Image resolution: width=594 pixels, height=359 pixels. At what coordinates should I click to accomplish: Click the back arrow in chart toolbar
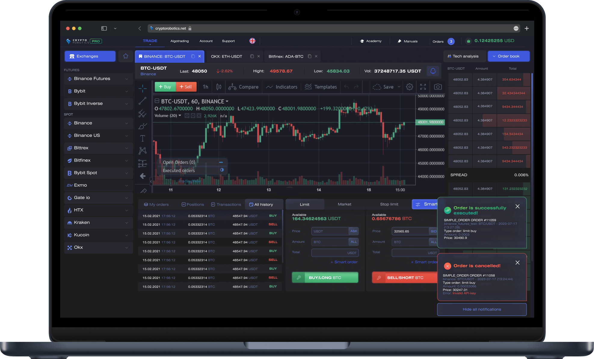[143, 176]
